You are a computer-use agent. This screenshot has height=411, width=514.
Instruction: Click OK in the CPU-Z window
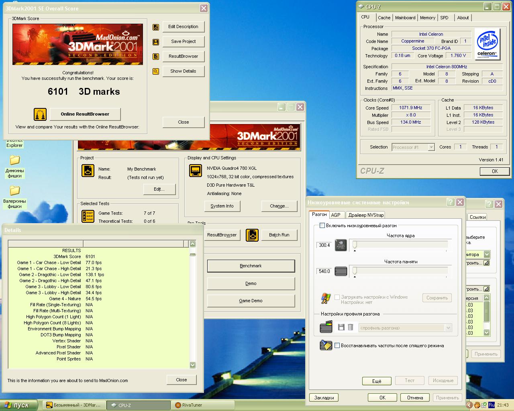pos(495,171)
